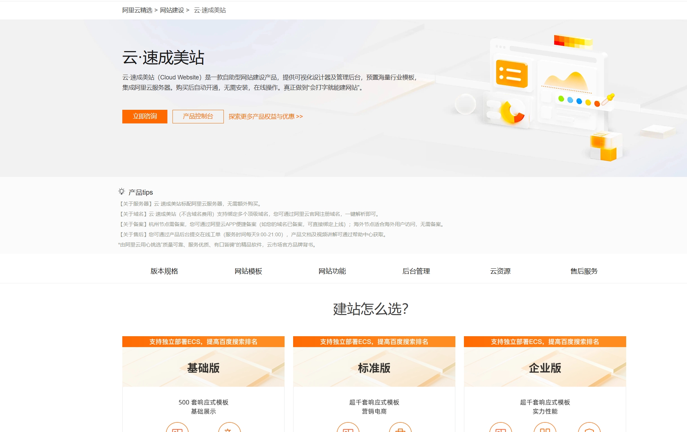Click the footnote starting with *由阿里云用心挑选
This screenshot has height=432, width=687.
(x=218, y=245)
